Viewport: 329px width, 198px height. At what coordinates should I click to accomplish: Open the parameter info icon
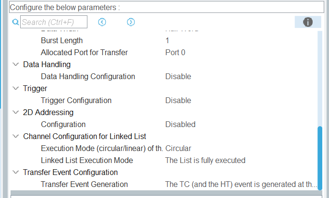(308, 22)
